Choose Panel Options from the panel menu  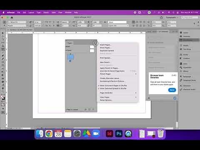coord(106,100)
